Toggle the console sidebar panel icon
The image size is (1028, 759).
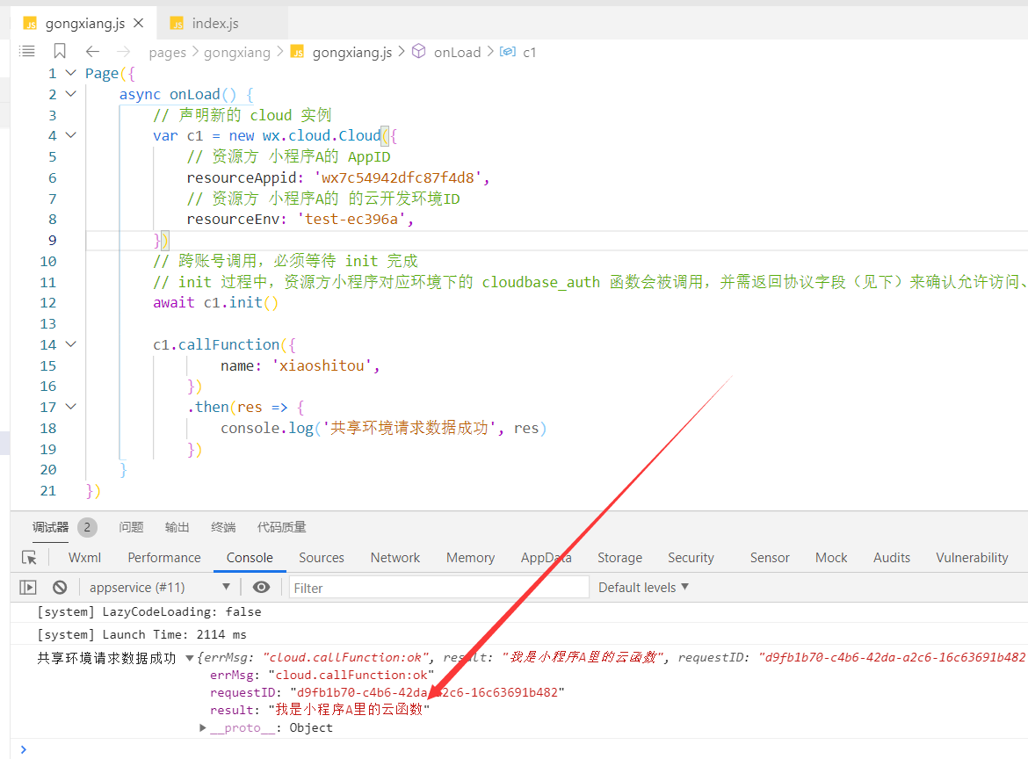[28, 588]
